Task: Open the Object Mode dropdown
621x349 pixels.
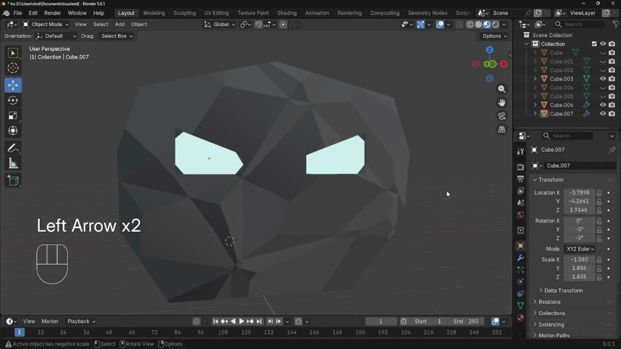Action: (x=46, y=24)
